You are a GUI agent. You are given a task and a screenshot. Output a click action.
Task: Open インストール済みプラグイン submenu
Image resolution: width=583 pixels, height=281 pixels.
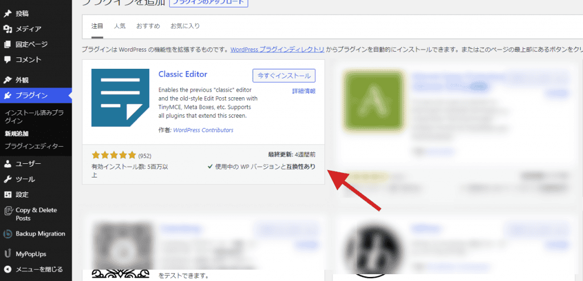[x=35, y=117]
